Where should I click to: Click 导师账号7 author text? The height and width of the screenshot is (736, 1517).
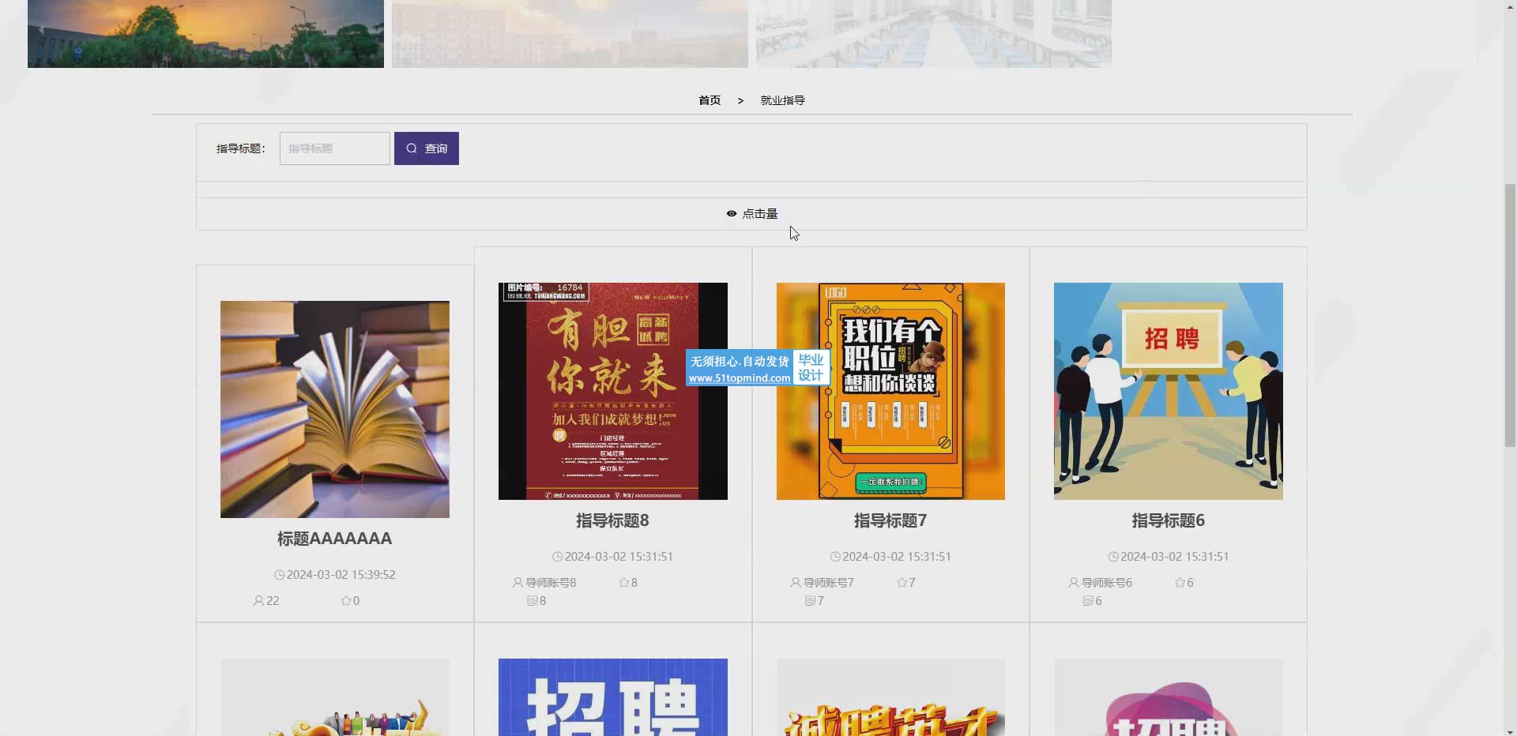(x=829, y=583)
